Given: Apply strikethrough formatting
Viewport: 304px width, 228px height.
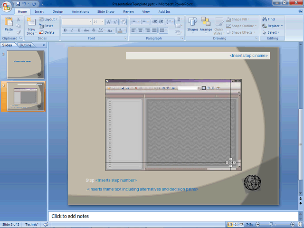Looking at the screenshot, I should click(x=86, y=30).
